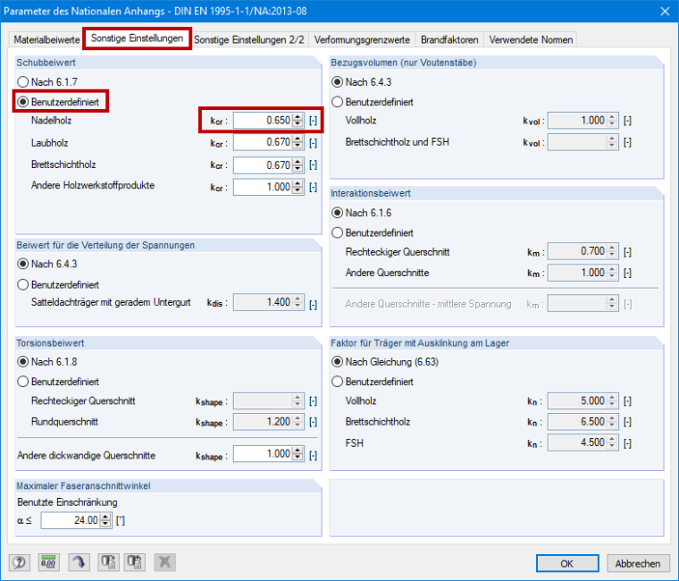
Task: Switch to the Brandfaktoren tab
Action: [x=449, y=40]
